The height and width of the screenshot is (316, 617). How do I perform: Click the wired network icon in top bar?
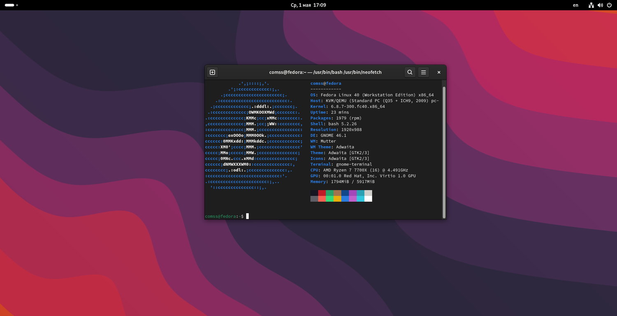tap(591, 5)
